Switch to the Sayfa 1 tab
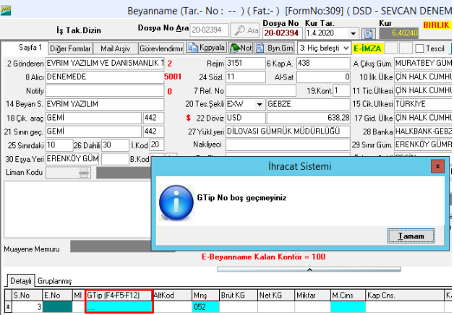 [30, 48]
